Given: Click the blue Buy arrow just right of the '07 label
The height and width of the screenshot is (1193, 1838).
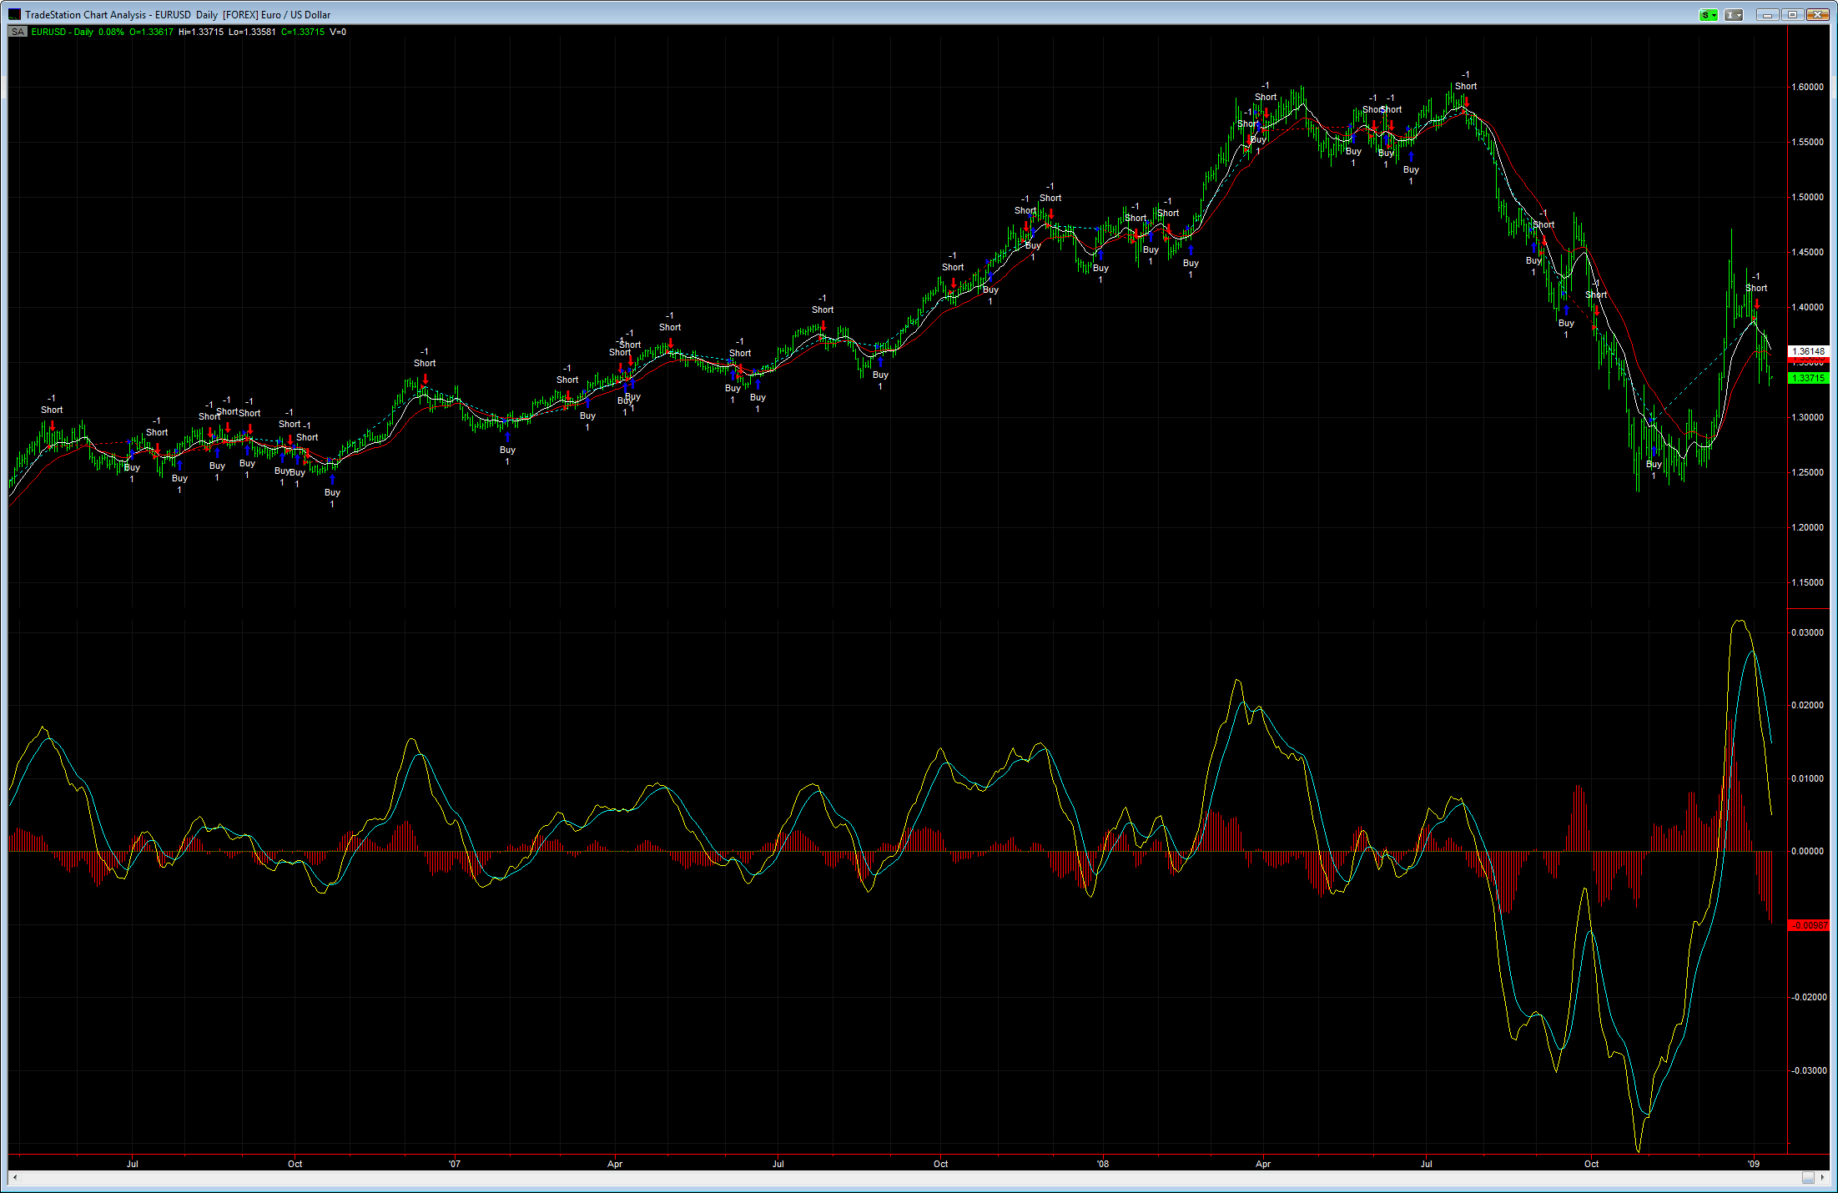Looking at the screenshot, I should coord(507,436).
